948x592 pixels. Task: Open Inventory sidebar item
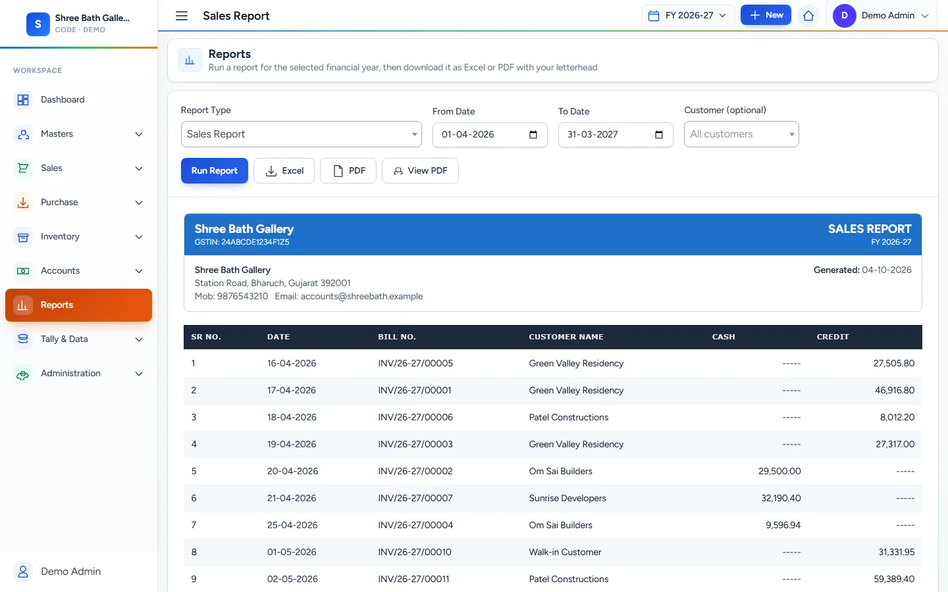(x=79, y=237)
